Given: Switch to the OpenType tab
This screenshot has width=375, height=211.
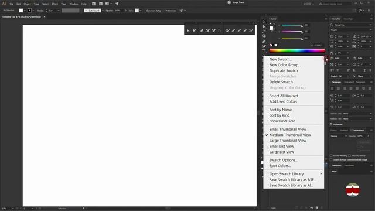Looking at the screenshot, I should pyautogui.click(x=348, y=19).
